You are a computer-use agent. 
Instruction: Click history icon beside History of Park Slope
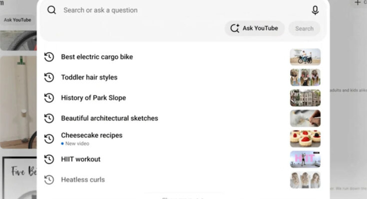(x=49, y=98)
